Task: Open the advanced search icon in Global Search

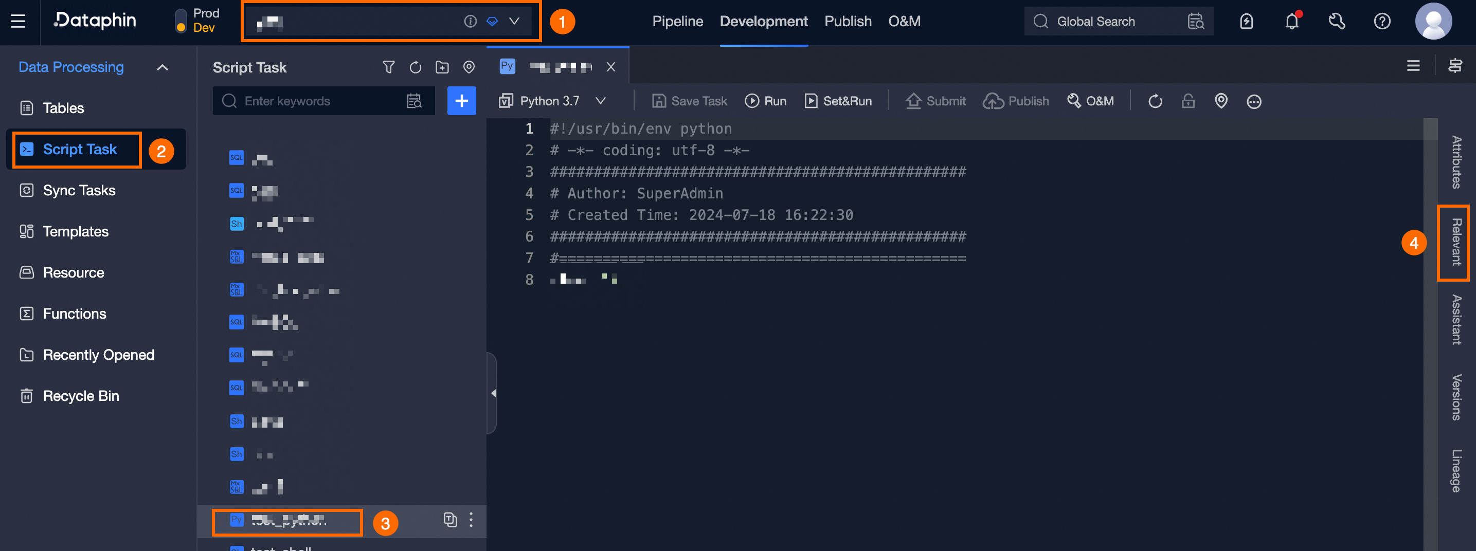Action: [1196, 21]
